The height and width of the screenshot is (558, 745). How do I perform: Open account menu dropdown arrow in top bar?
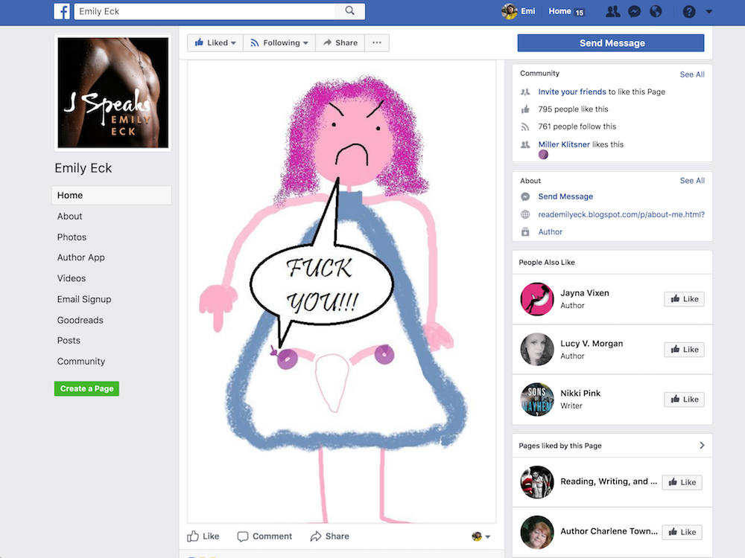click(709, 11)
